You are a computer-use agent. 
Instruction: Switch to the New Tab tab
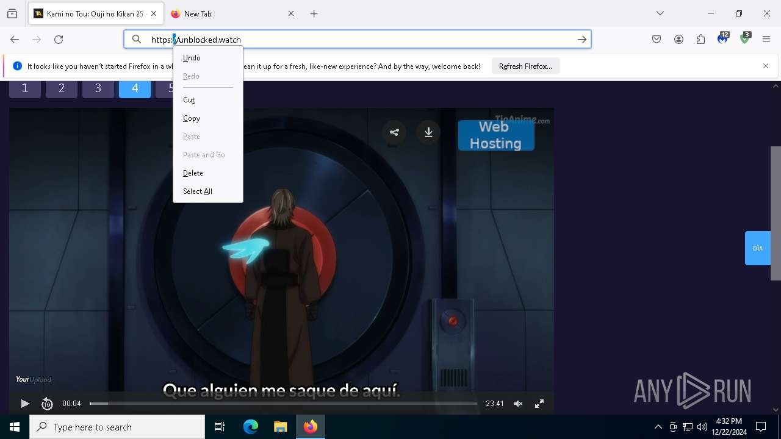(232, 13)
